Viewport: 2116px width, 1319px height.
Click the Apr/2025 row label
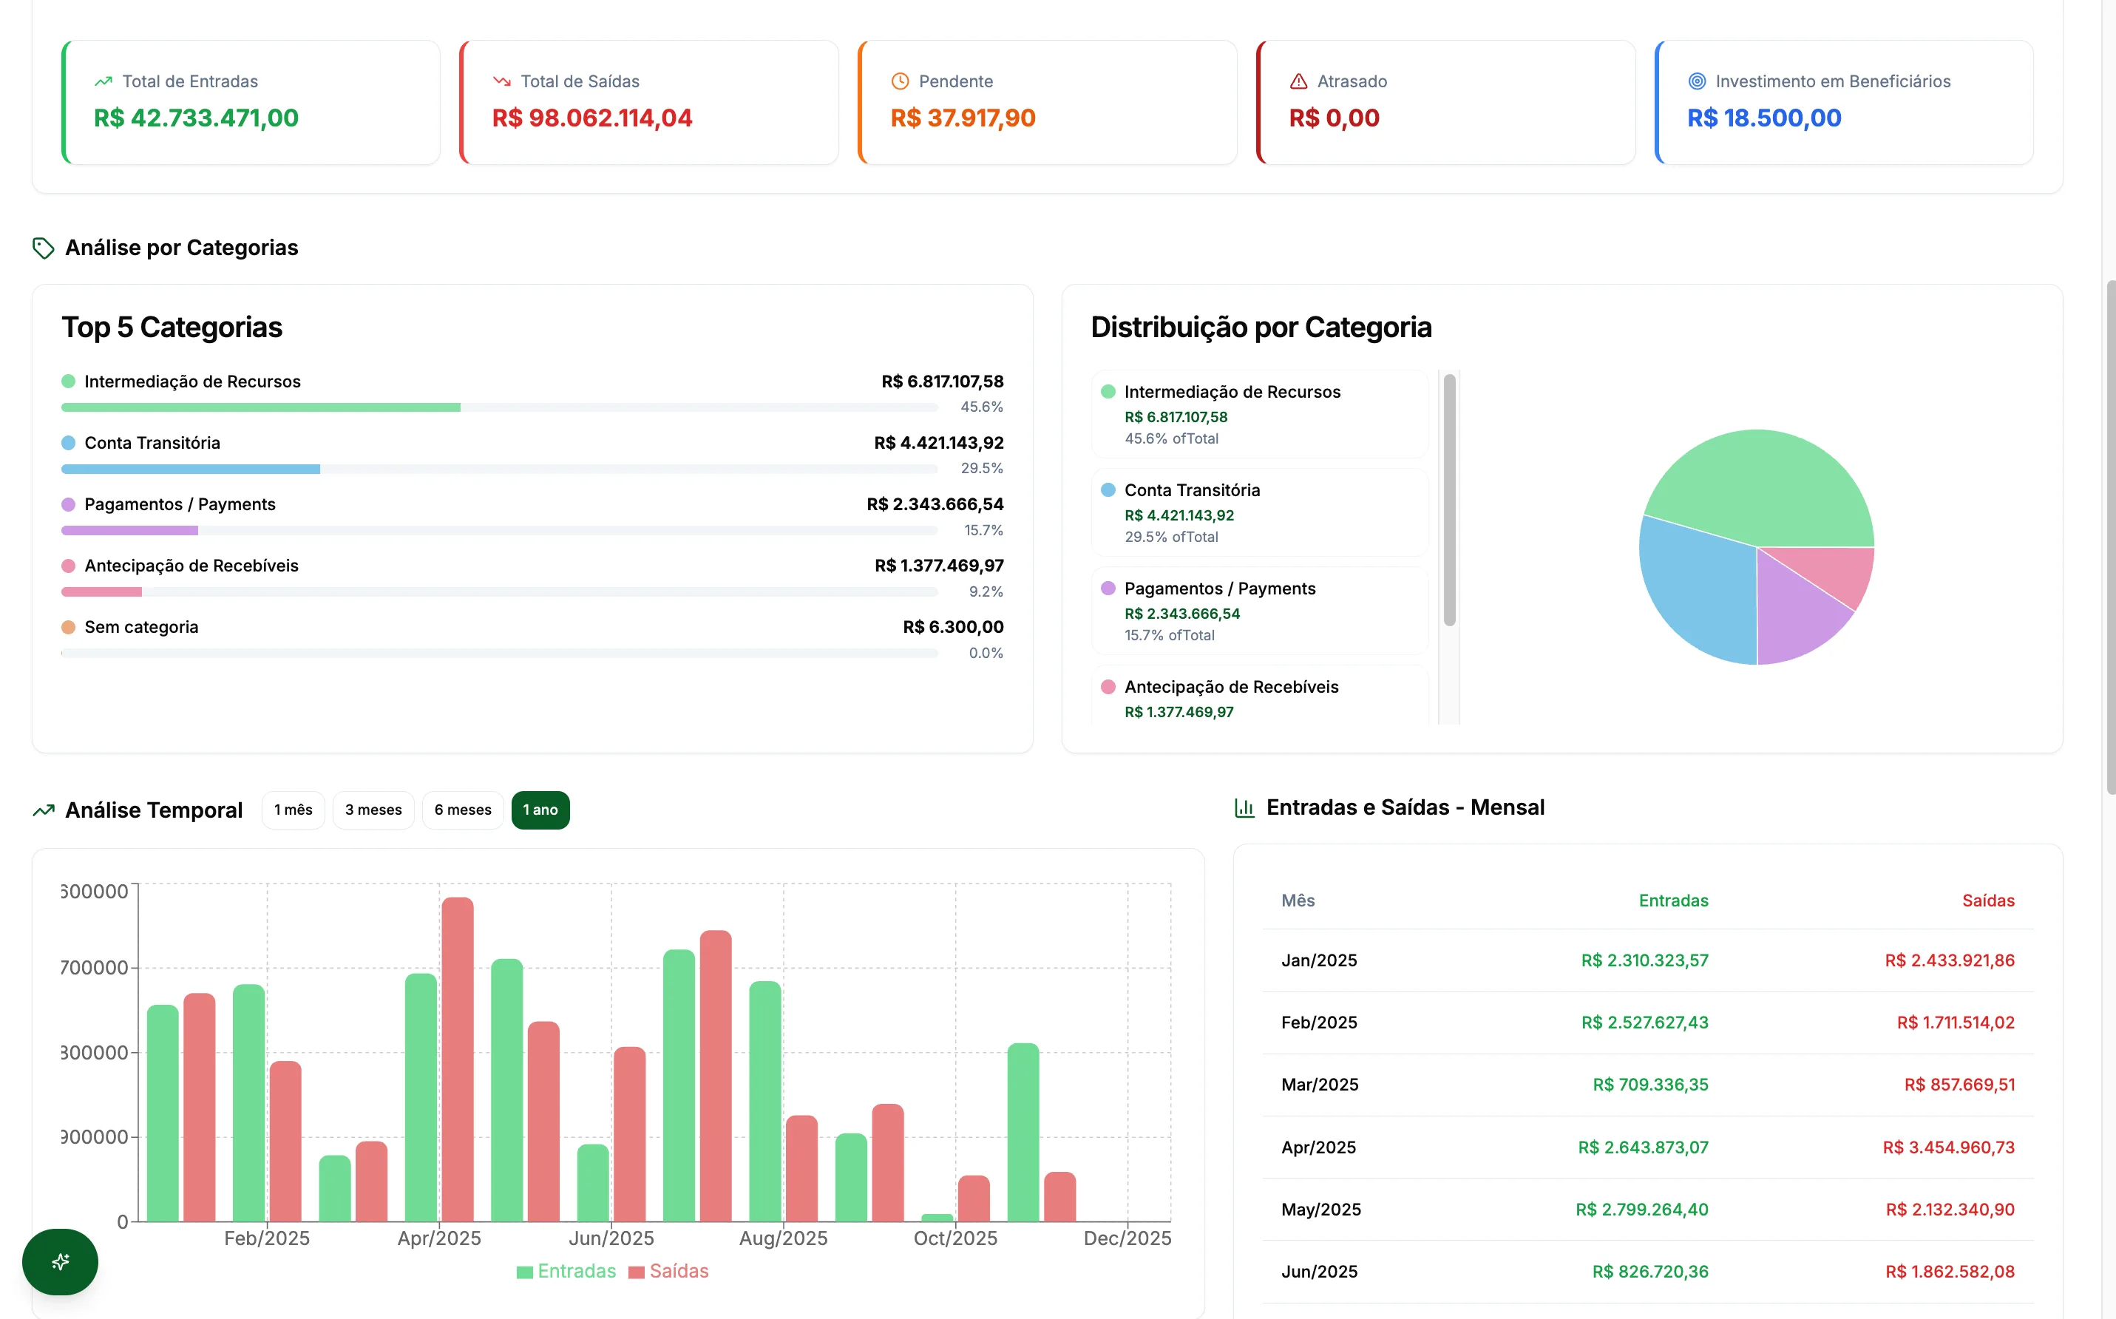(x=1319, y=1147)
